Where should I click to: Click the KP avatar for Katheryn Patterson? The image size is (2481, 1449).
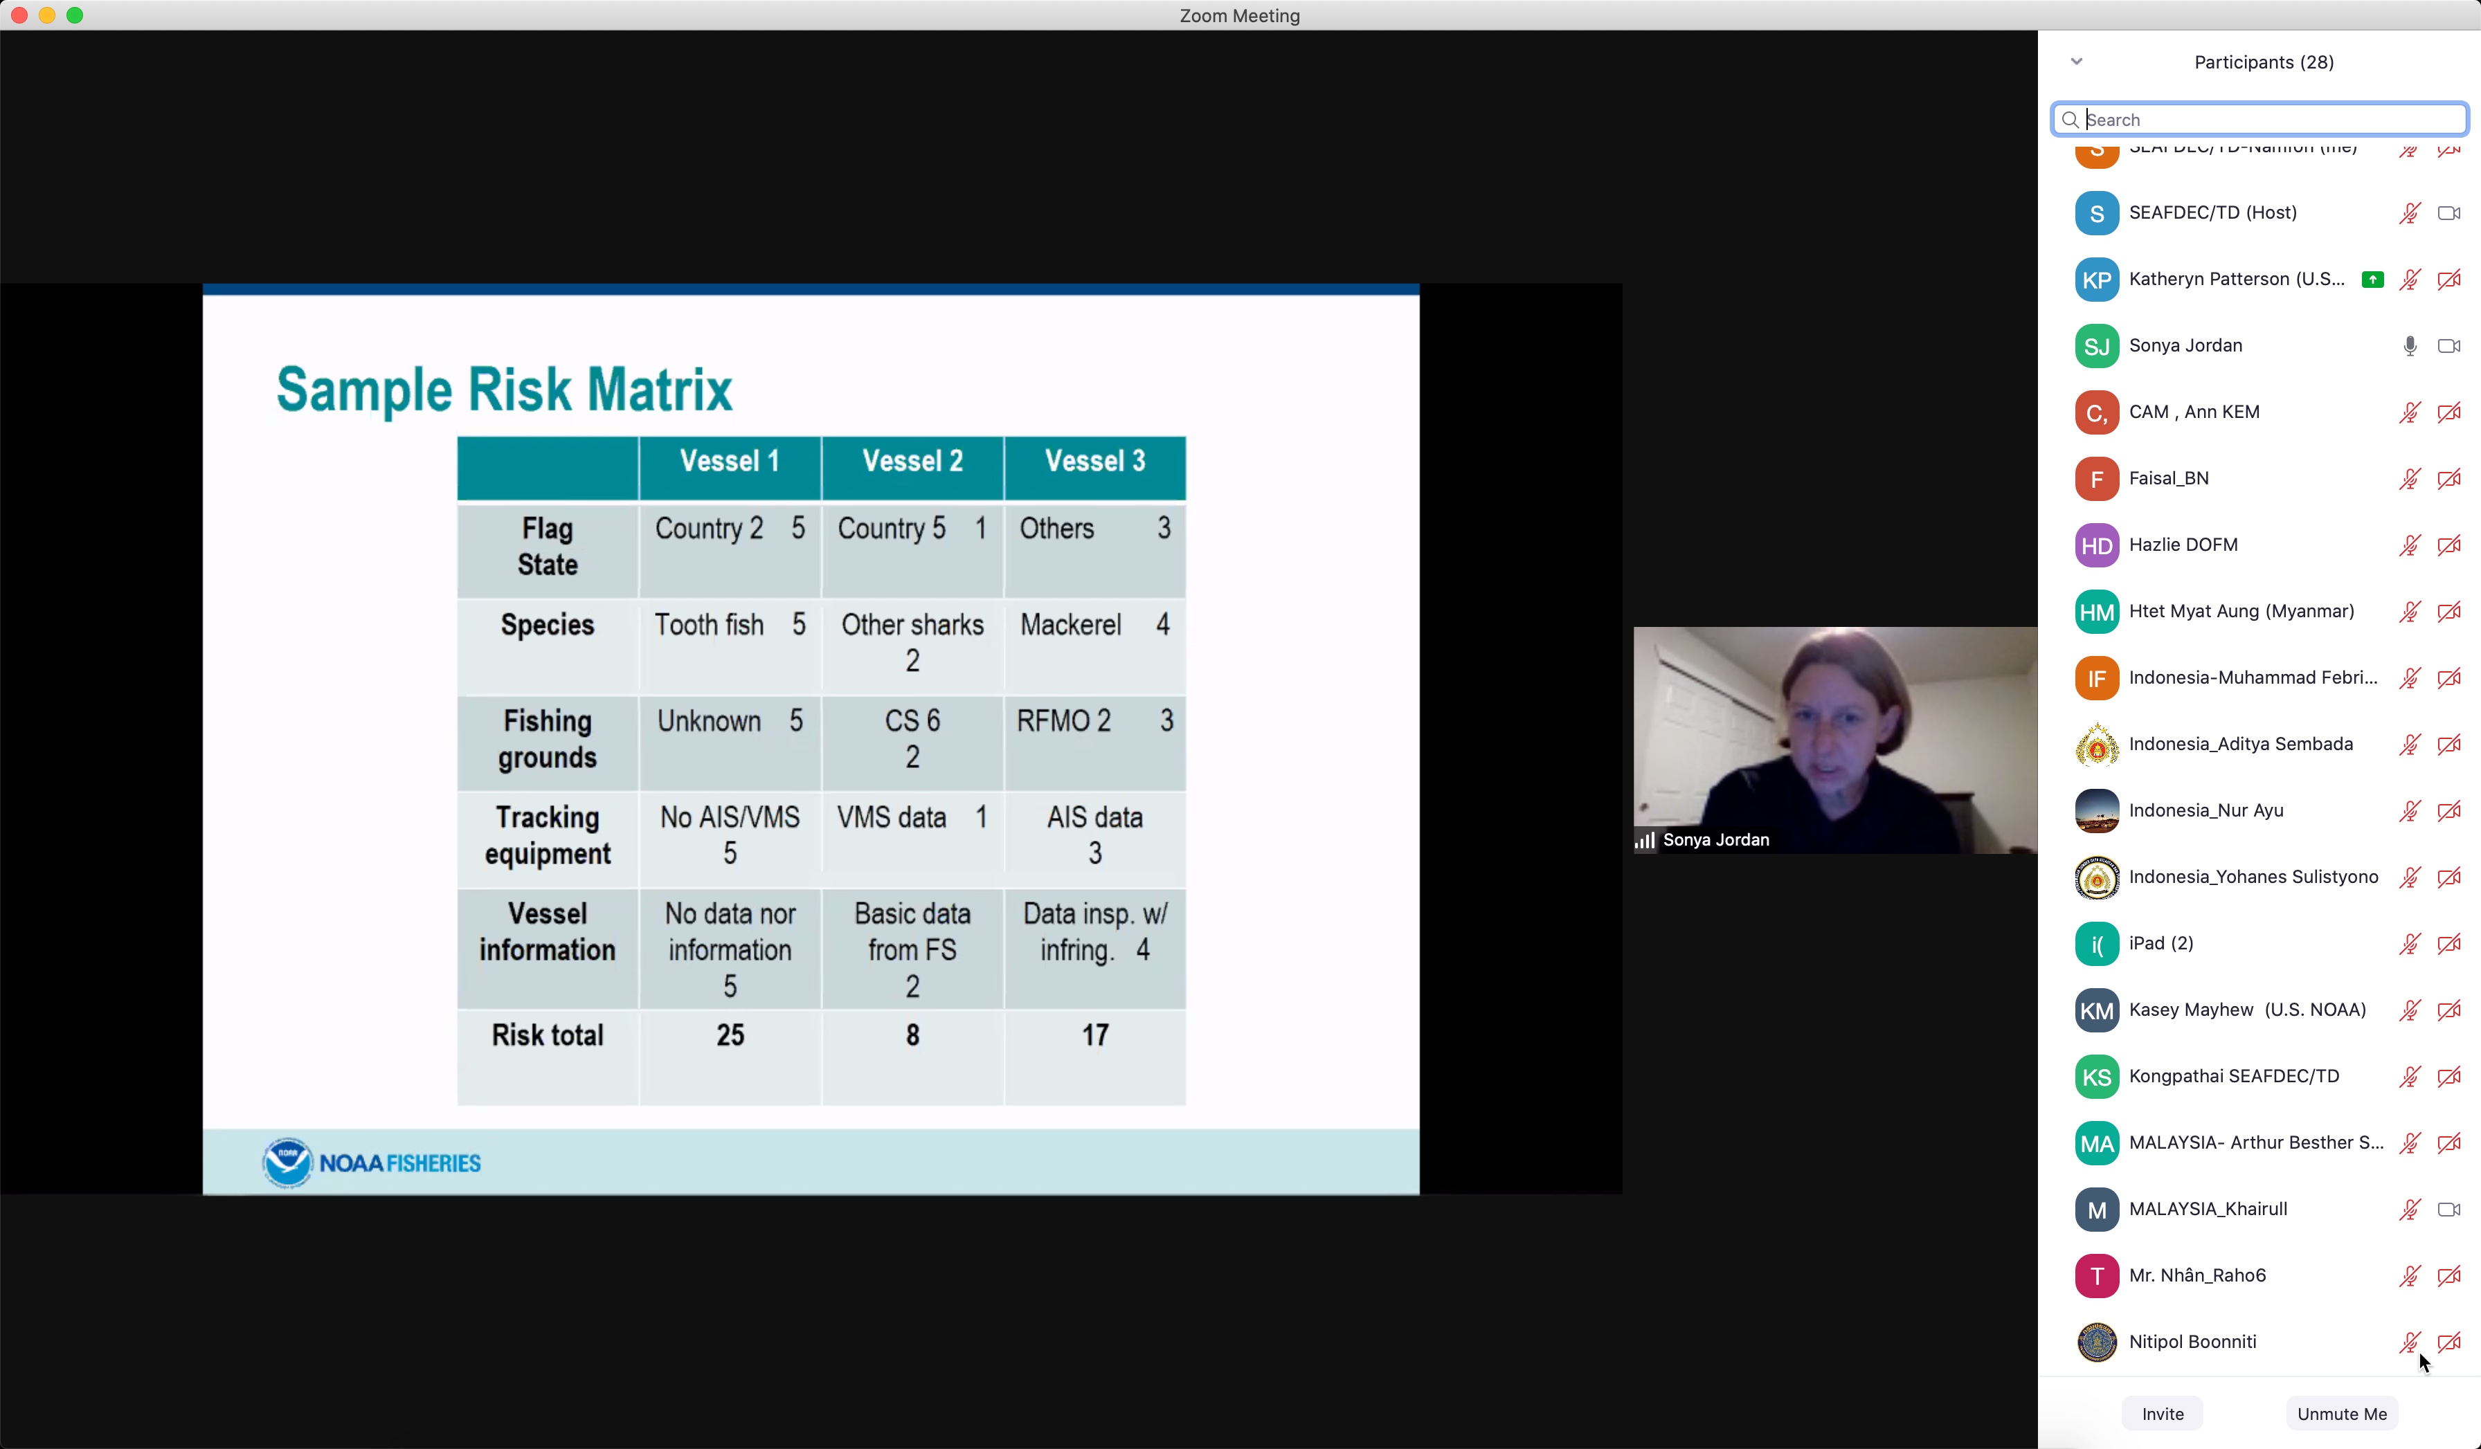tap(2096, 280)
